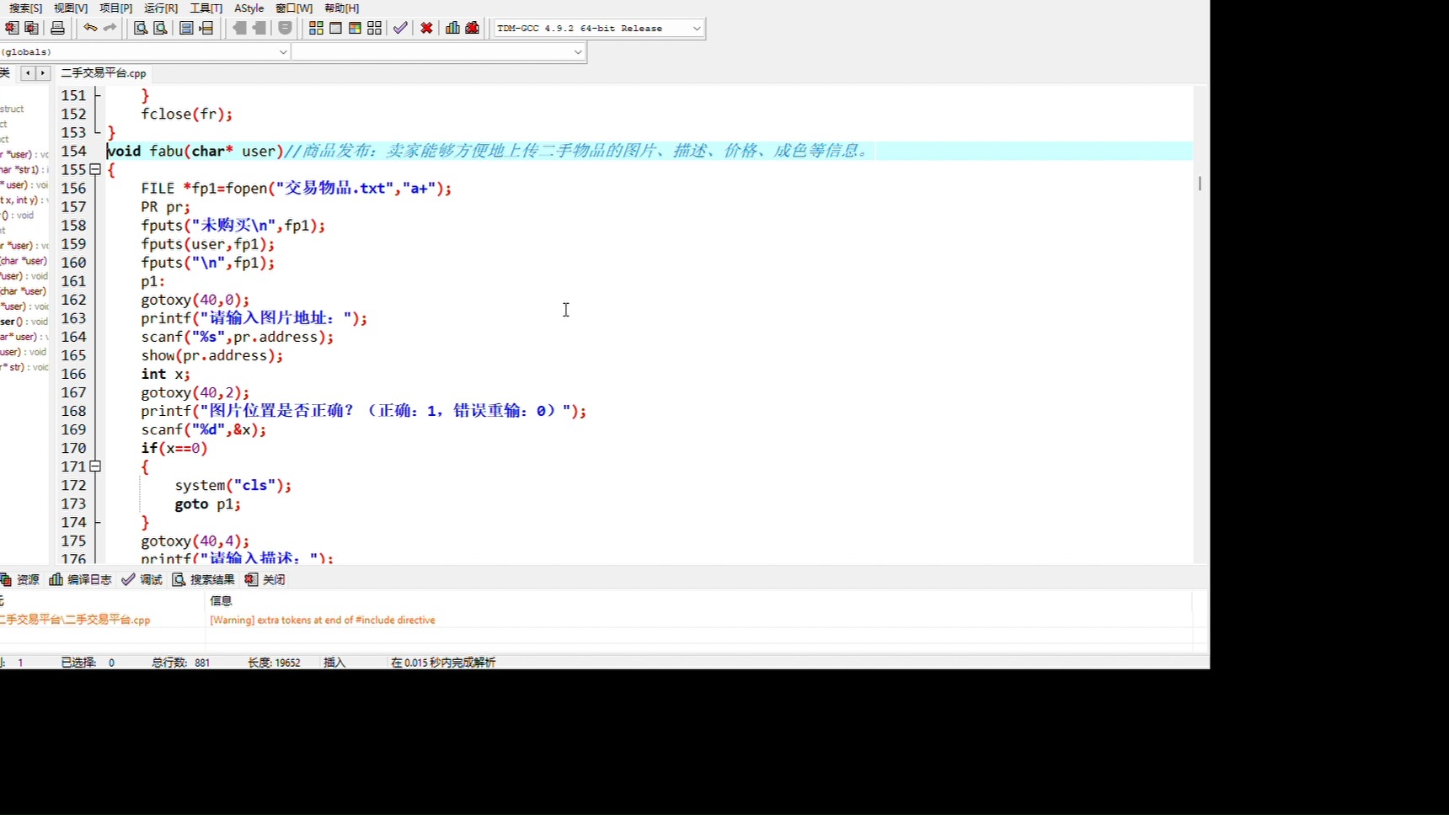Click the Undo arrow icon
This screenshot has width=1449, height=815.
tap(90, 28)
